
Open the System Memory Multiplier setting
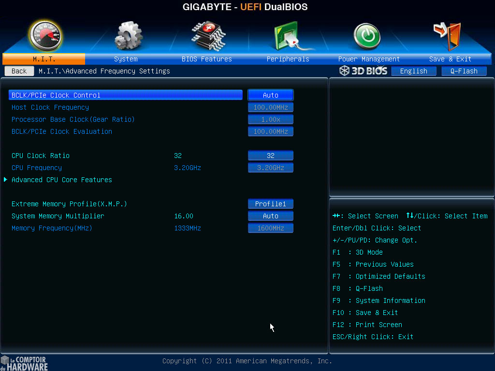pos(270,215)
